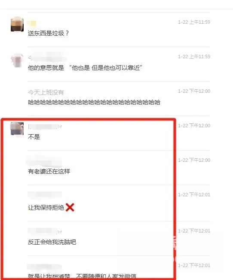Click the sender name 今天上班没有

[46, 92]
